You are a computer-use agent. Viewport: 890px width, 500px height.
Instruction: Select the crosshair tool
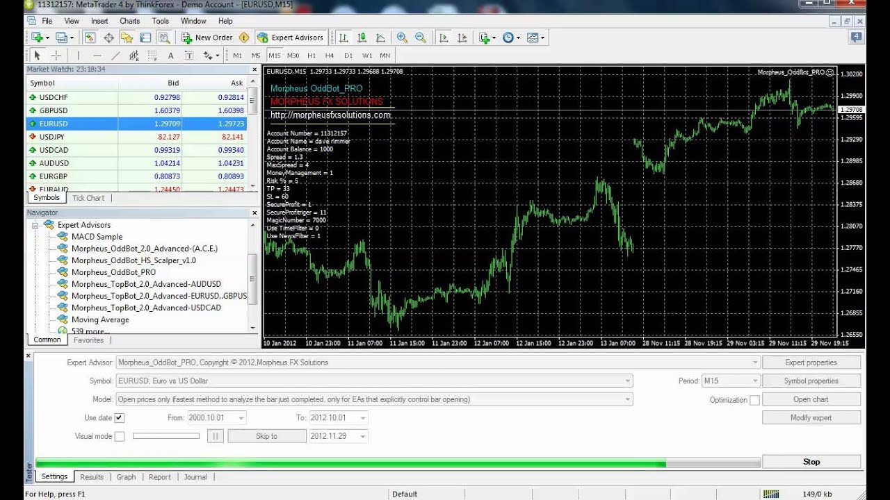pyautogui.click(x=56, y=56)
